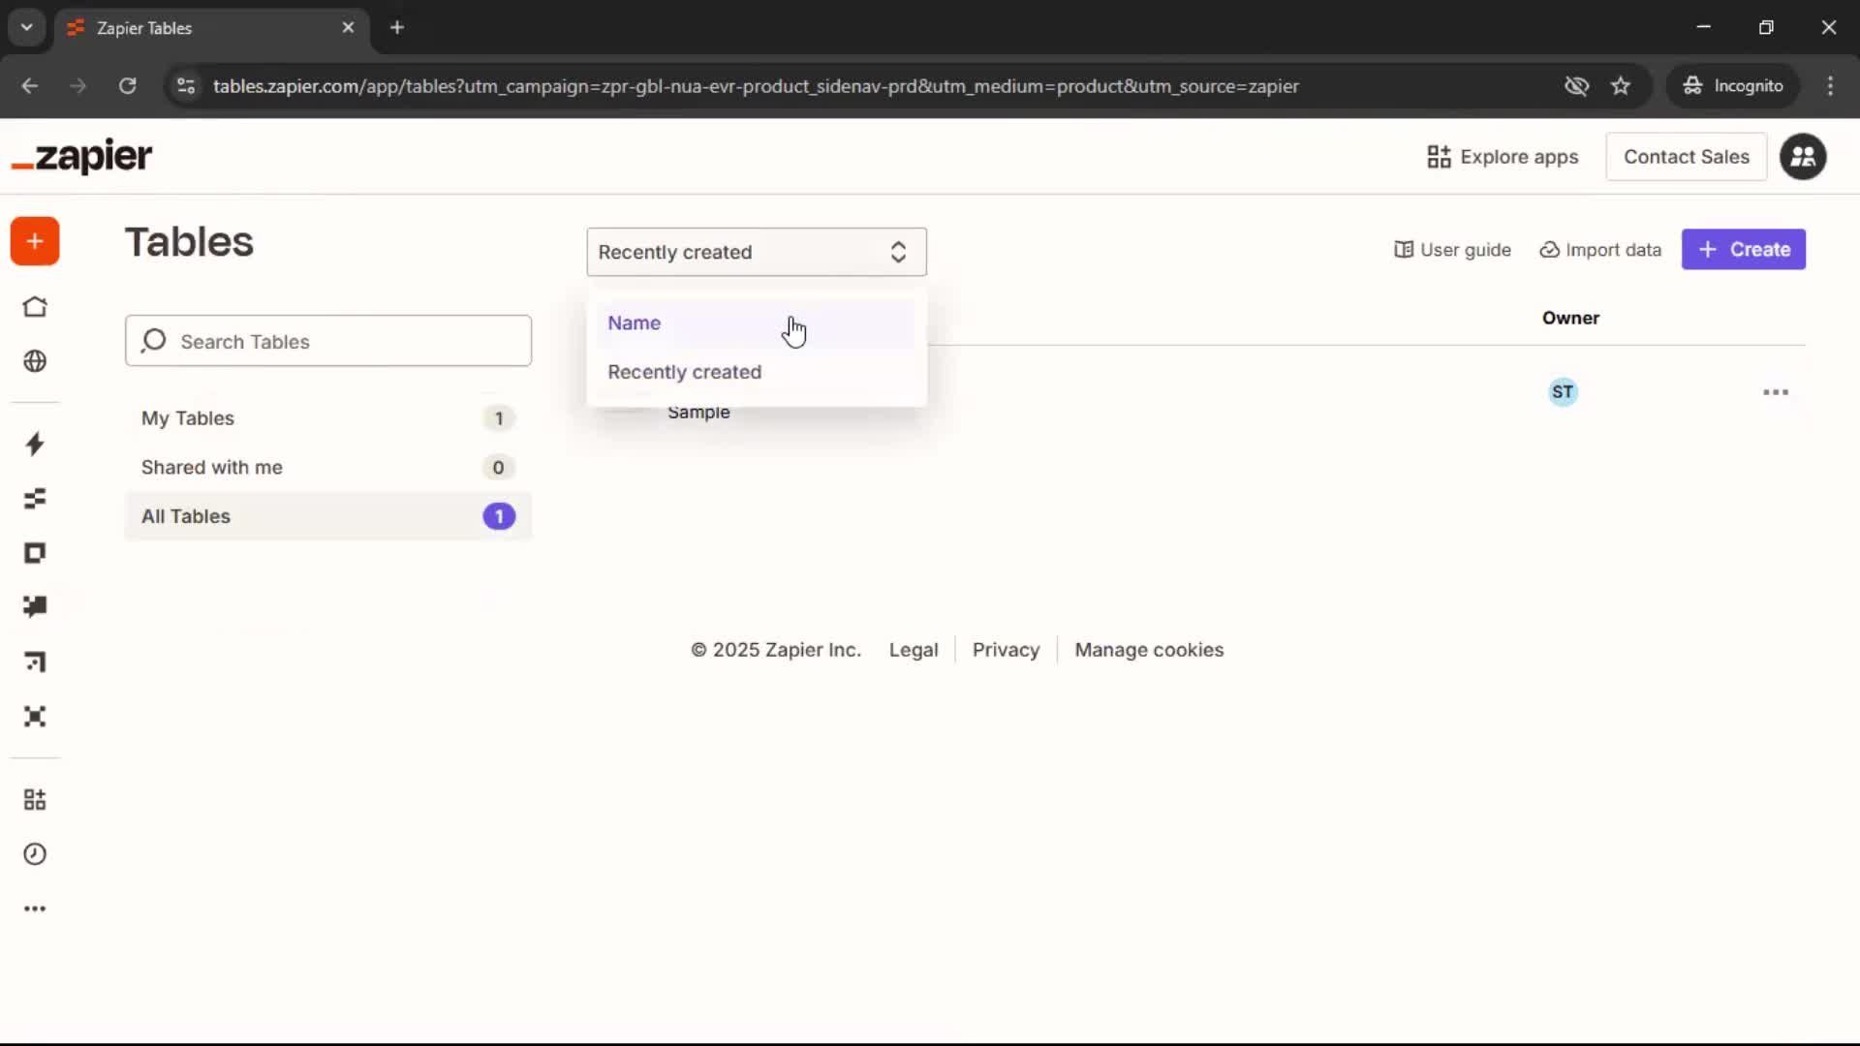Open the More ellipsis in left sidebar
The height and width of the screenshot is (1046, 1860).
[35, 908]
